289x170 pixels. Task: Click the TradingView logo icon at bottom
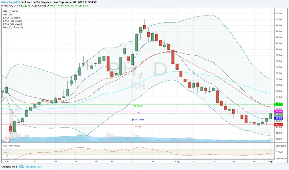pyautogui.click(x=22, y=167)
